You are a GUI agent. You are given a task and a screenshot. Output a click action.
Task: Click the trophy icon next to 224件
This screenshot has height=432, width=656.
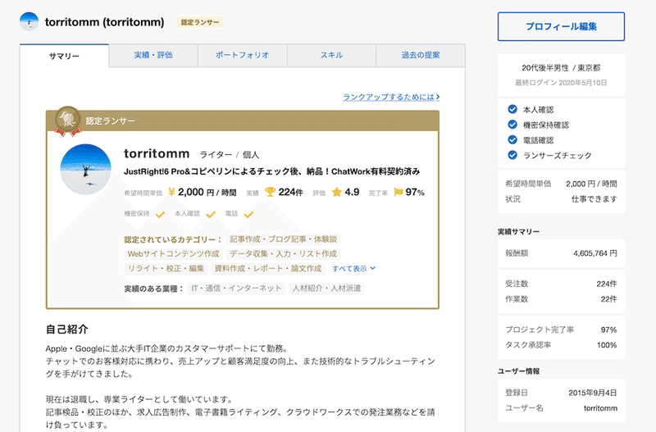click(271, 192)
